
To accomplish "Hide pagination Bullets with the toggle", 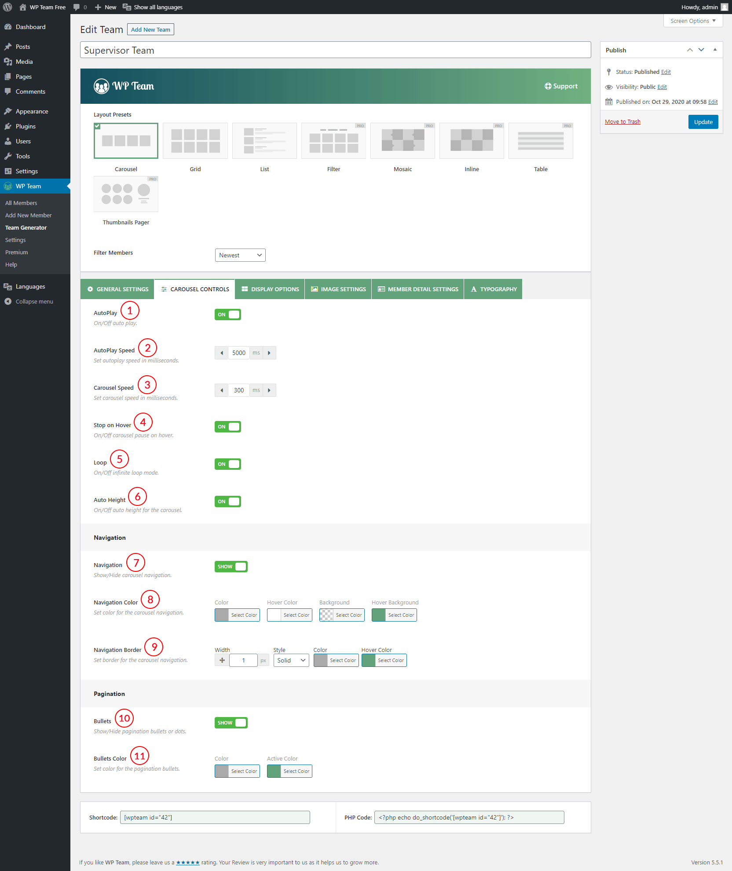I will [x=231, y=723].
